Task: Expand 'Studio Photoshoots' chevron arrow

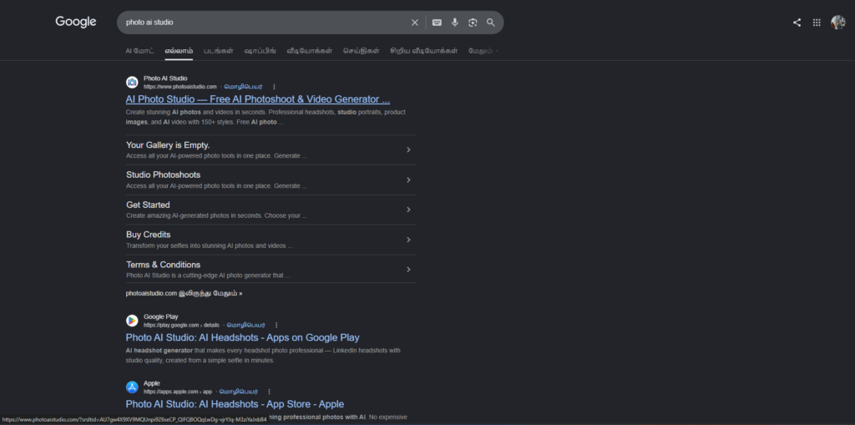Action: [408, 180]
